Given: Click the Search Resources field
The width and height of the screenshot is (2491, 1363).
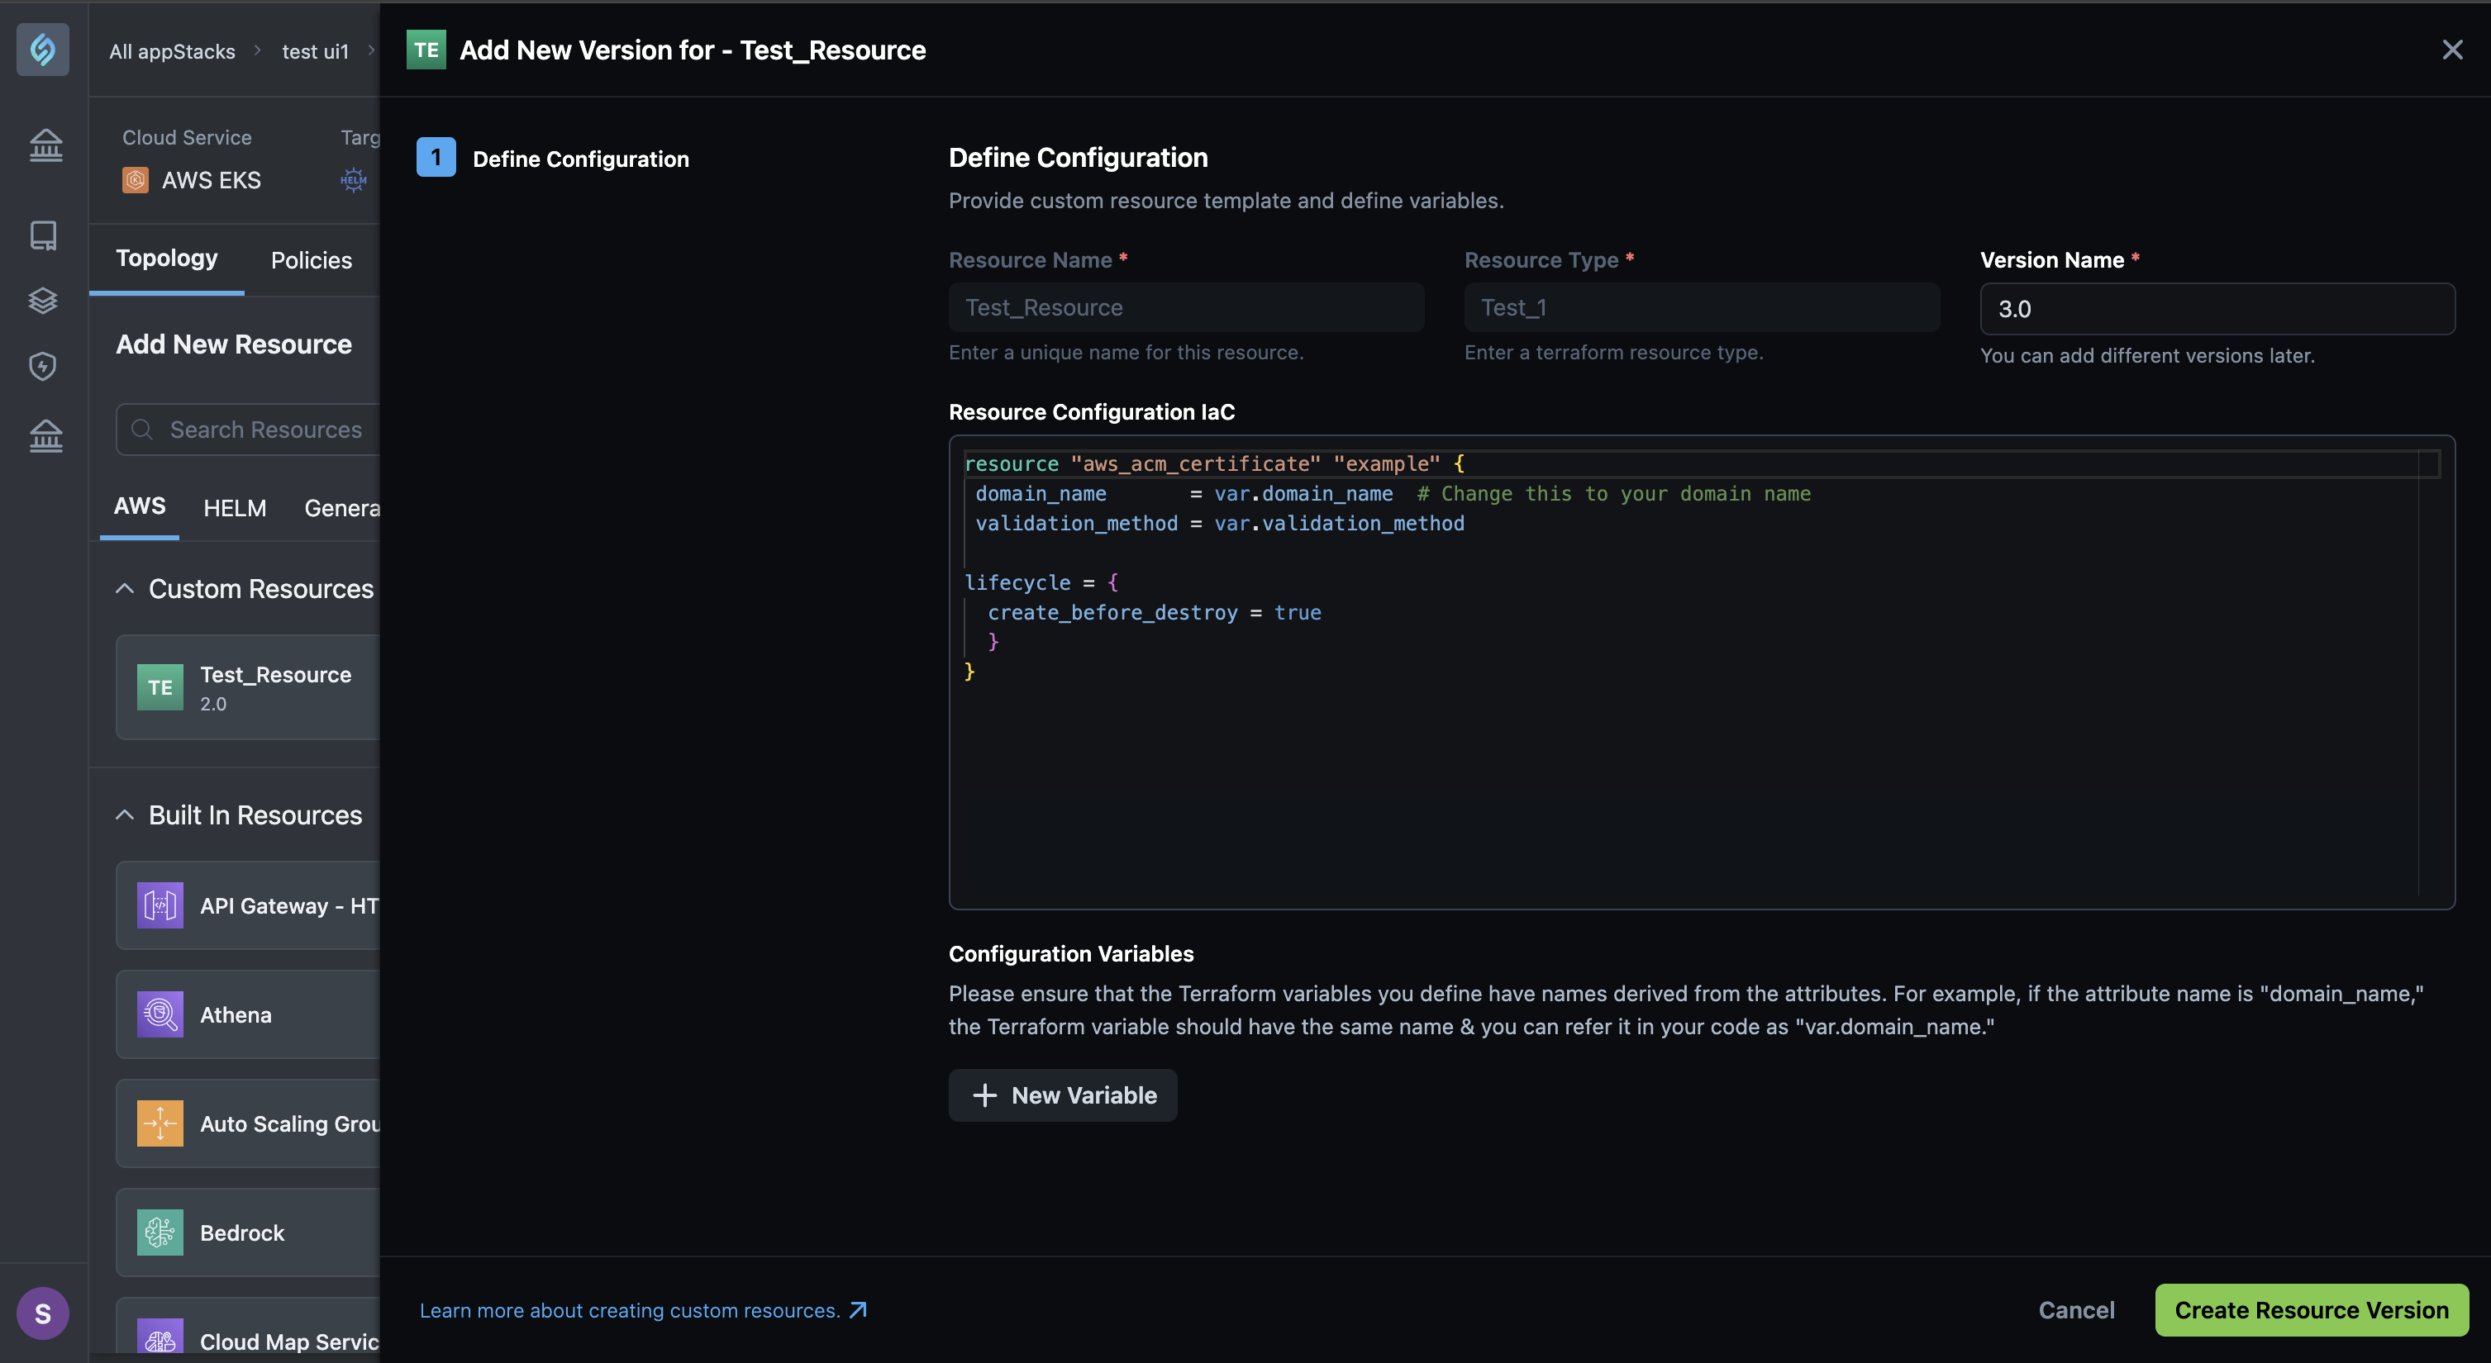Looking at the screenshot, I should tap(248, 430).
